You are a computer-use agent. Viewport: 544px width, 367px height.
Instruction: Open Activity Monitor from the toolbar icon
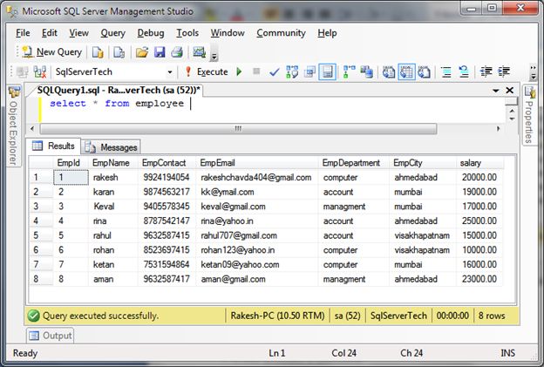point(200,52)
